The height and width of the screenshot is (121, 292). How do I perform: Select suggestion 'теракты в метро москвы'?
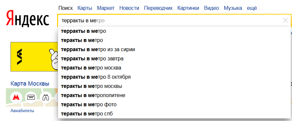click(175, 86)
